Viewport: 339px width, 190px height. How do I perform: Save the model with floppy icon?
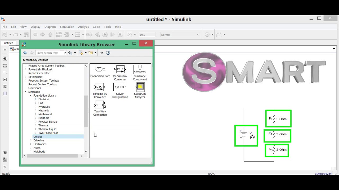coord(26,35)
